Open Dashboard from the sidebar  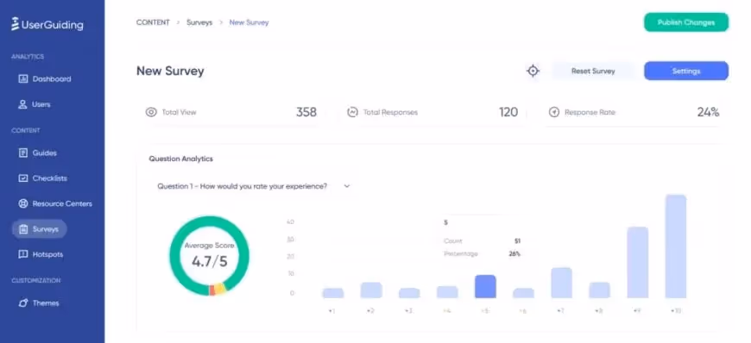(44, 79)
